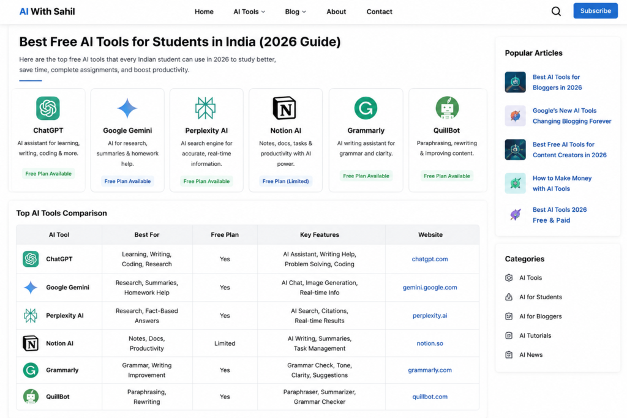The image size is (627, 418).
Task: Go to the About menu item
Action: pos(336,12)
